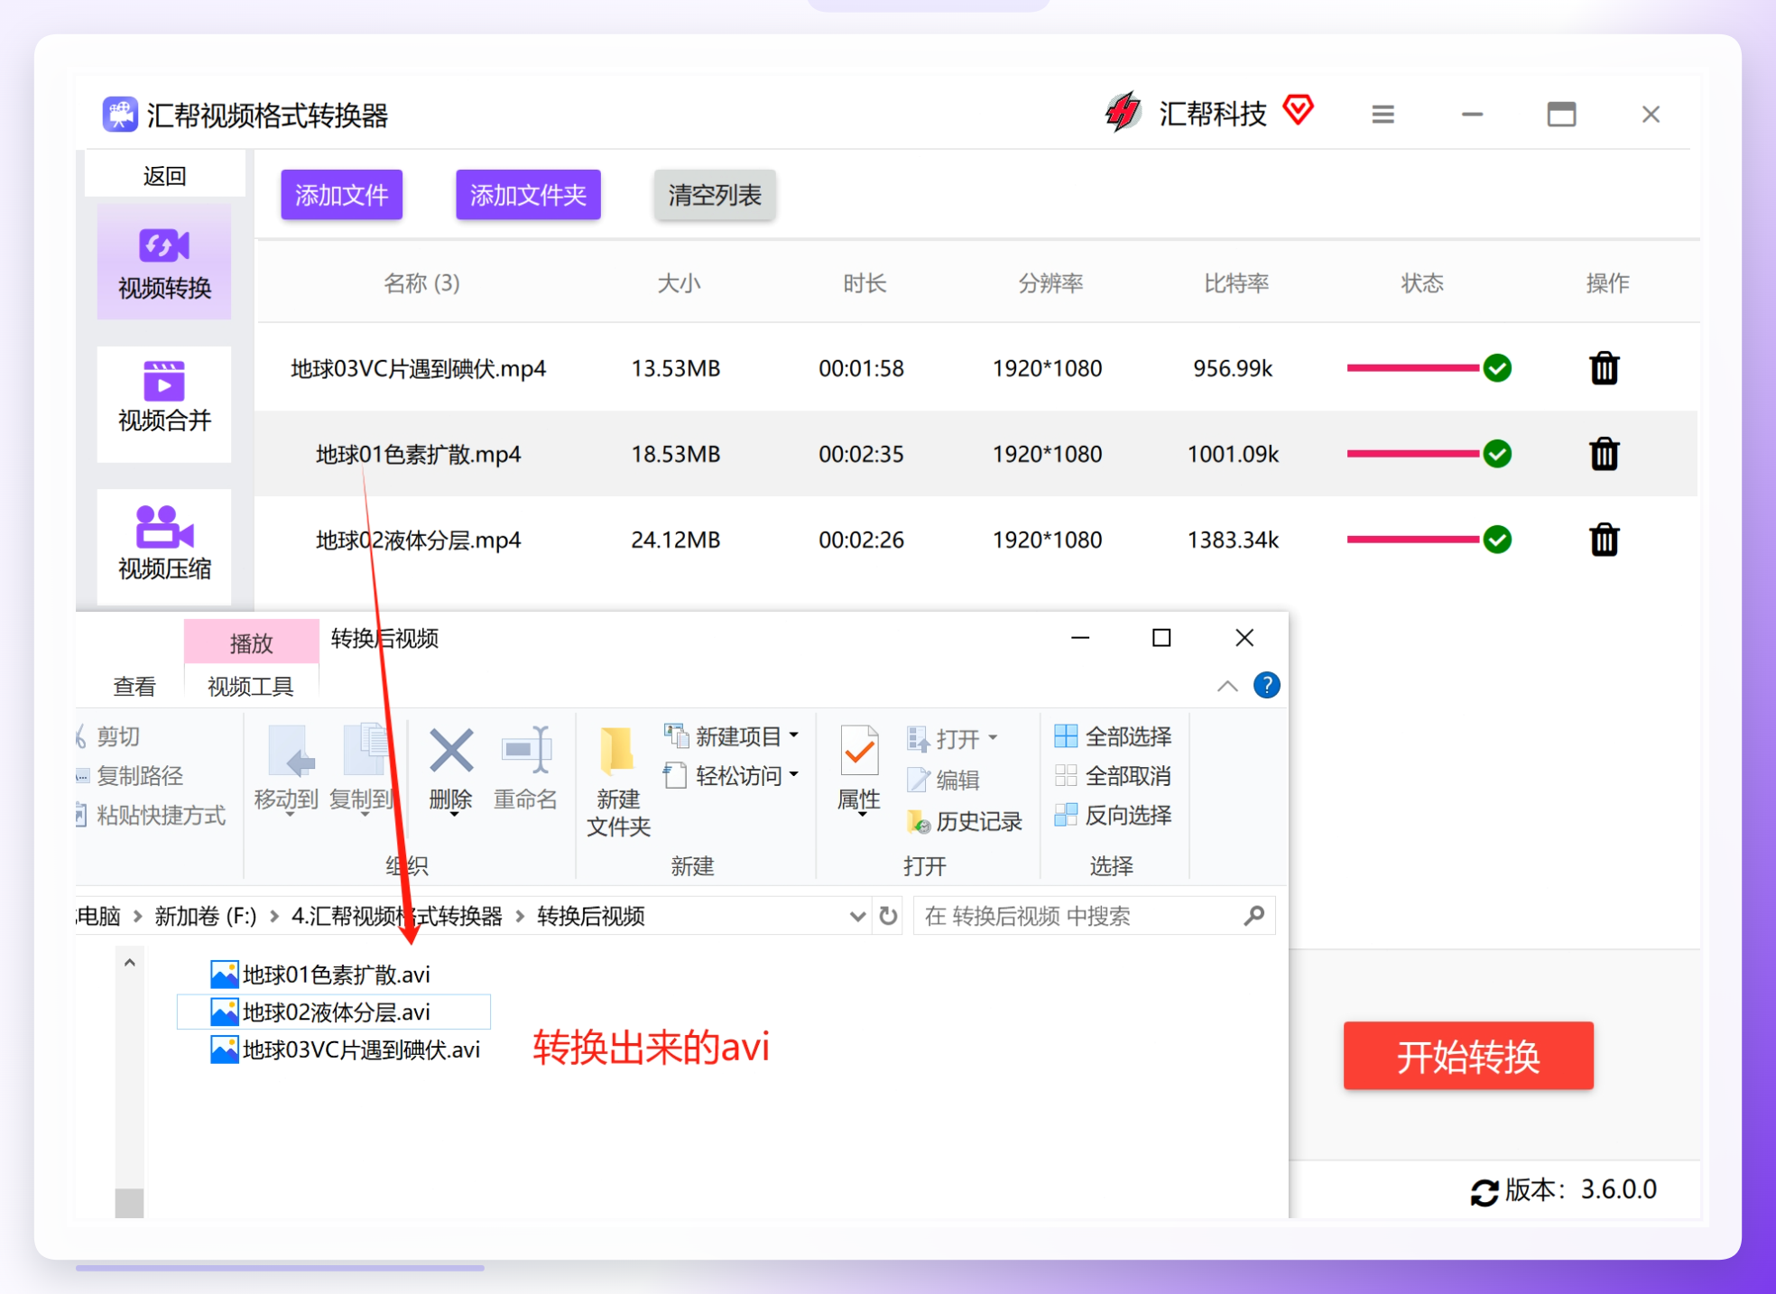Image resolution: width=1776 pixels, height=1294 pixels.
Task: Click the app logo icon in title bar
Action: 120,115
